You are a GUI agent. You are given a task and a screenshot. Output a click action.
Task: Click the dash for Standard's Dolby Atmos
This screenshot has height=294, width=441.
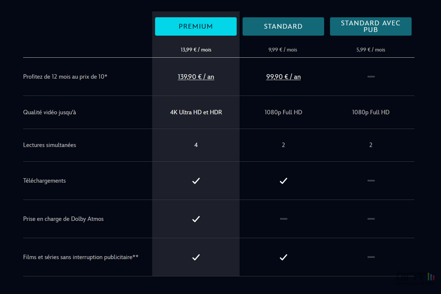point(283,219)
